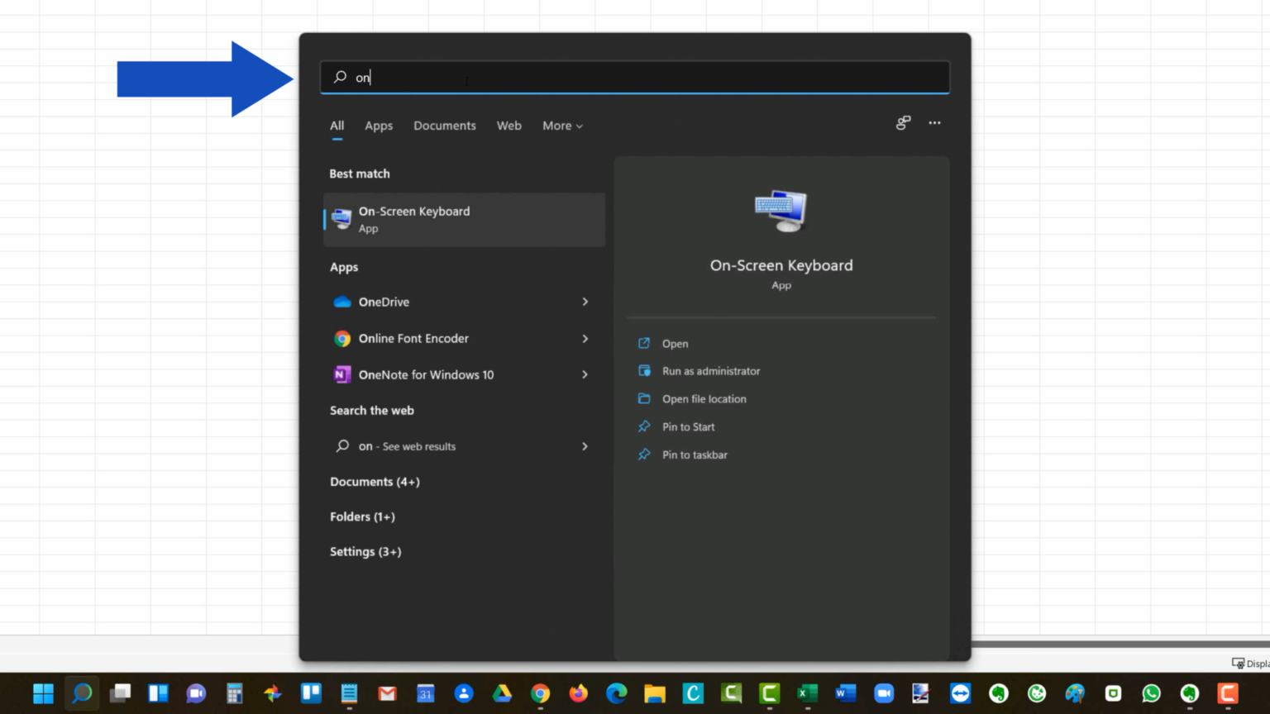
Task: Open the On-Screen Keyboard best match result
Action: coord(463,220)
